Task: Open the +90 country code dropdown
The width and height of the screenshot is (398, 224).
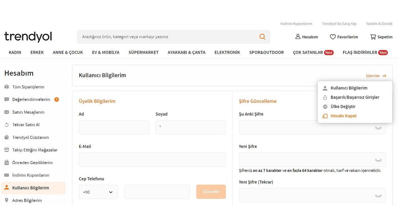Action: pos(98,192)
